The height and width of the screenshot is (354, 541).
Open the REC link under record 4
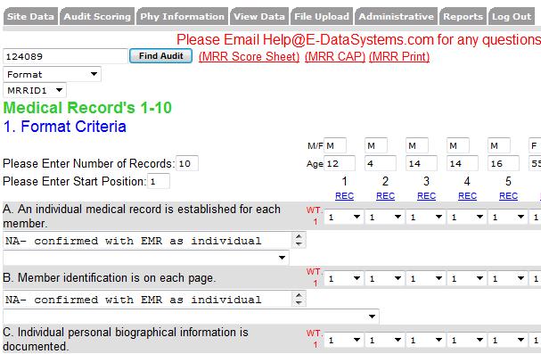coord(468,196)
